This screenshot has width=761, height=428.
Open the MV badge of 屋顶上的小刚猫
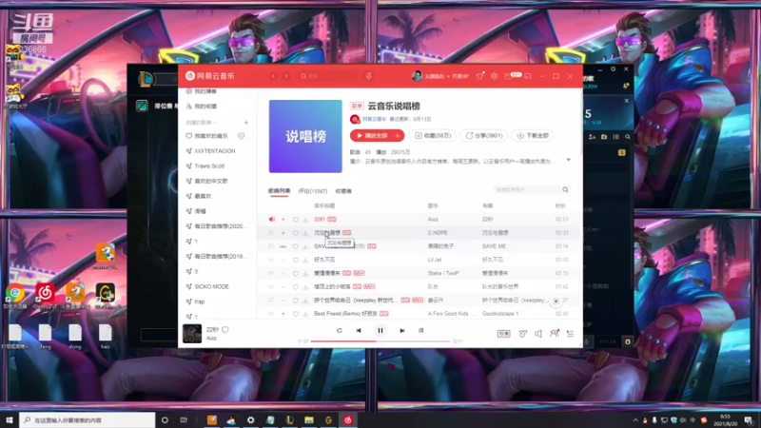pyautogui.click(x=369, y=287)
